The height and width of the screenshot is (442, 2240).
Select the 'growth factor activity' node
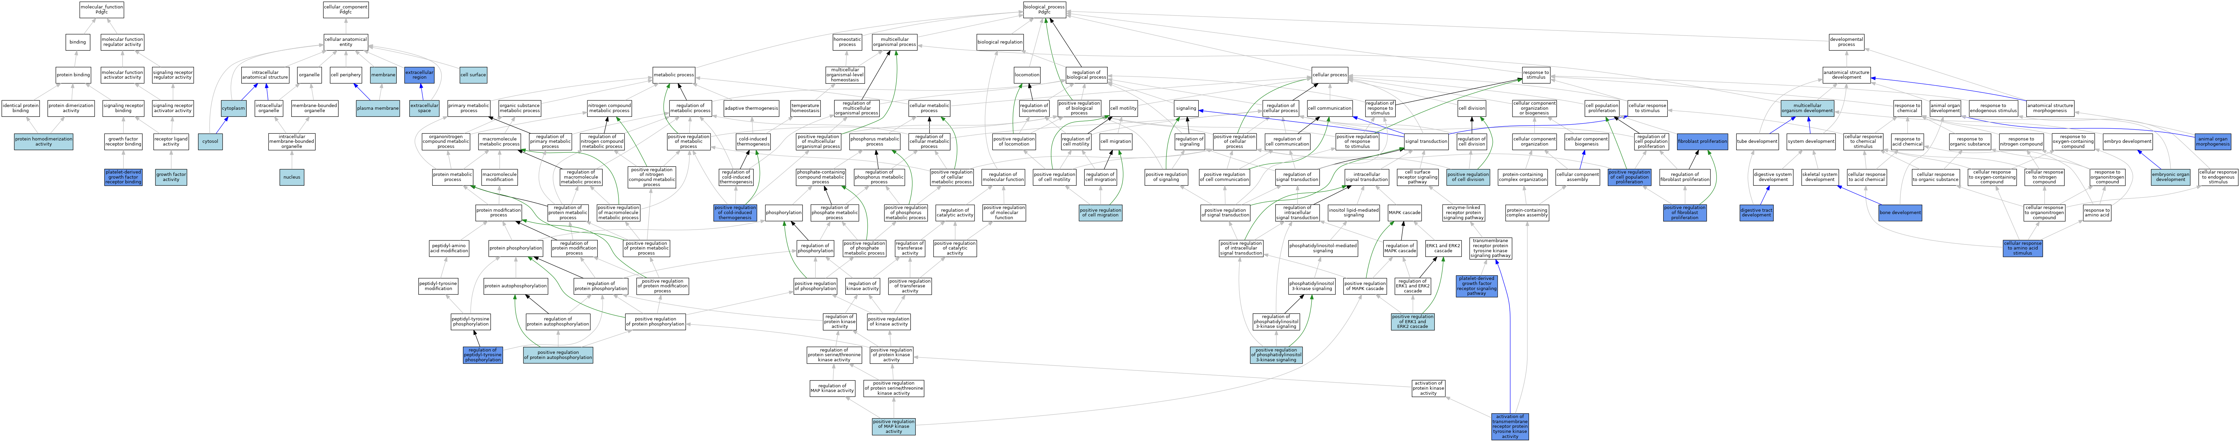point(171,177)
